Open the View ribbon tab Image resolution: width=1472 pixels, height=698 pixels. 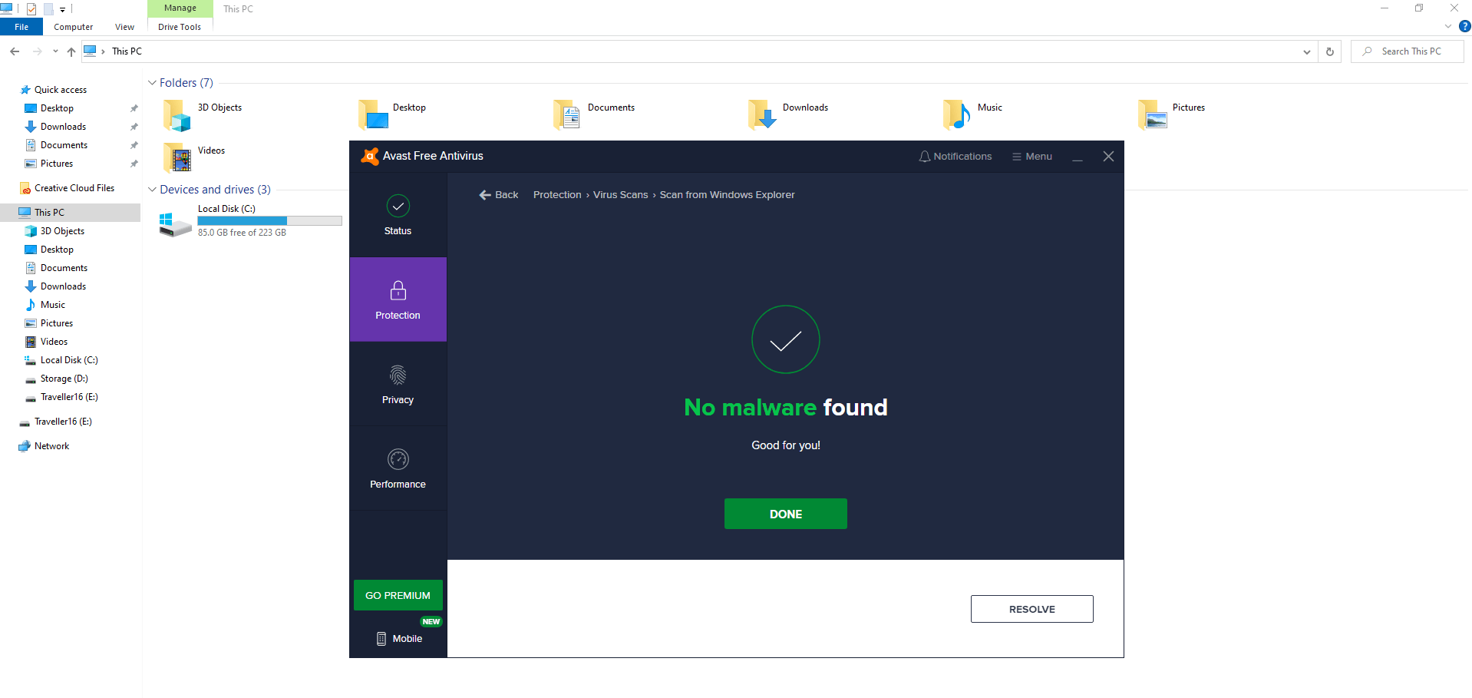[124, 27]
